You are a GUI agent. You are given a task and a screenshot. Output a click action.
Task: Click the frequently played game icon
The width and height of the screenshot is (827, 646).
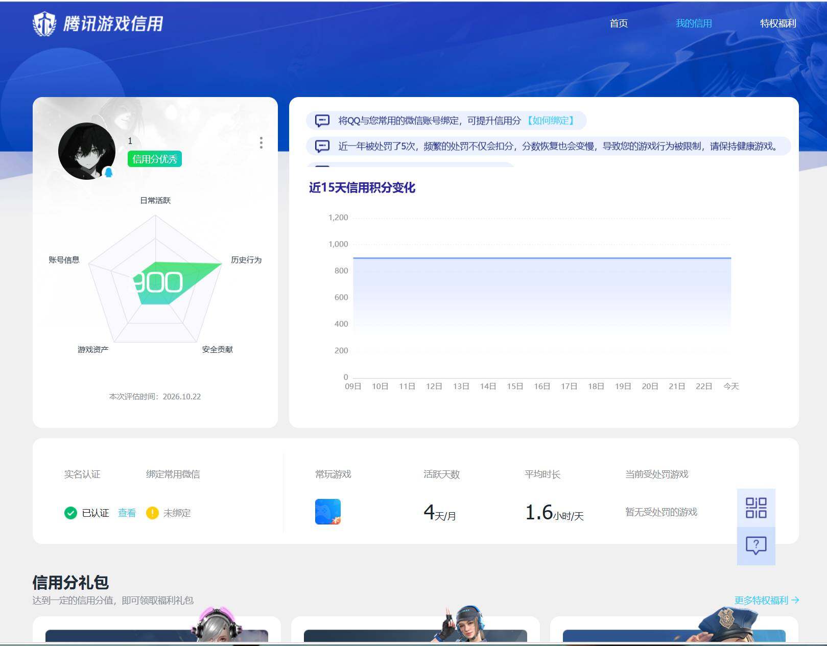click(x=328, y=512)
